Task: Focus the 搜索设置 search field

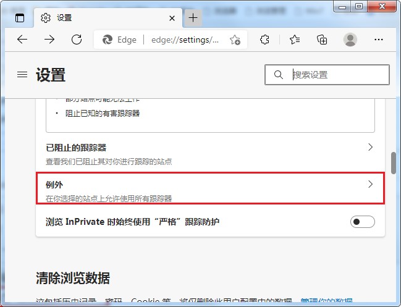Action: [327, 75]
